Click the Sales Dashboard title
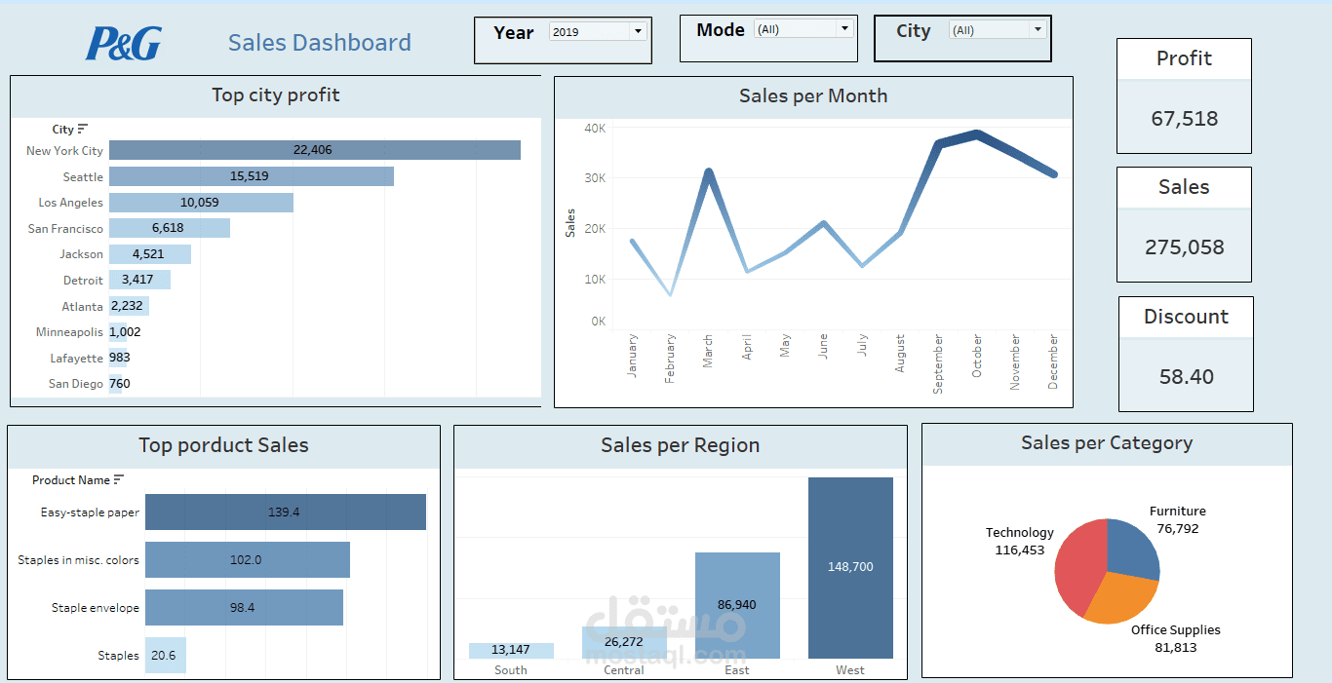This screenshot has width=1332, height=683. click(x=320, y=43)
